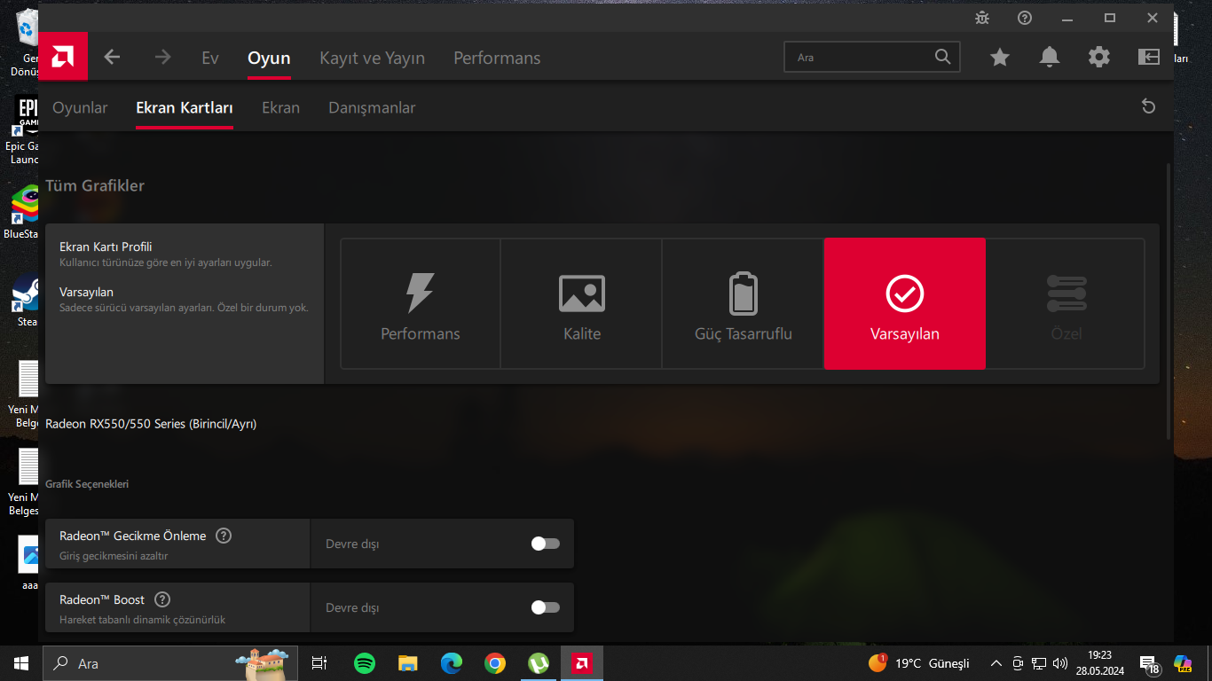
Task: Open help via the question mark in the title bar
Action: 1025,18
